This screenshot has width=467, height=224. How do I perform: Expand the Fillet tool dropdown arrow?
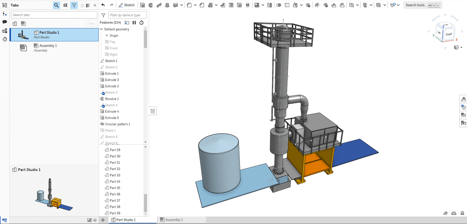[195, 5]
